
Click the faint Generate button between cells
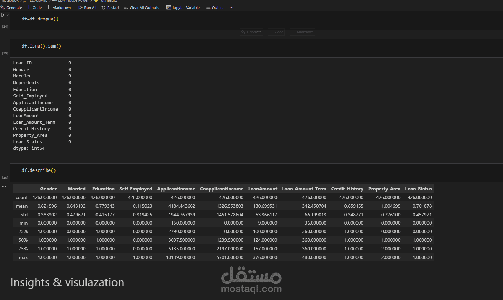pos(251,32)
